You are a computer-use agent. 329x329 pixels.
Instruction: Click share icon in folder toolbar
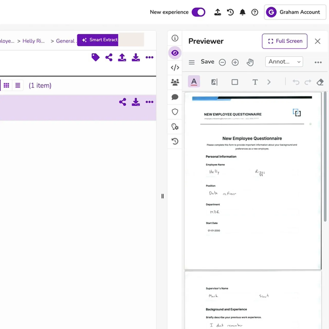(109, 57)
